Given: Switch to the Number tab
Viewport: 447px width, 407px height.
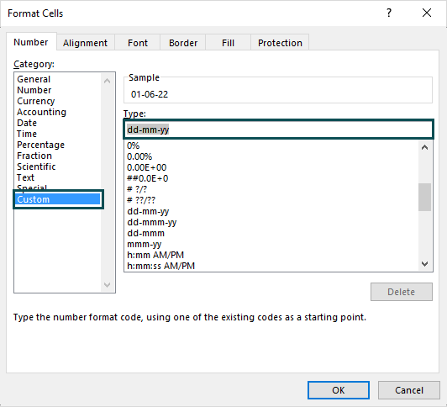Looking at the screenshot, I should click(x=31, y=42).
